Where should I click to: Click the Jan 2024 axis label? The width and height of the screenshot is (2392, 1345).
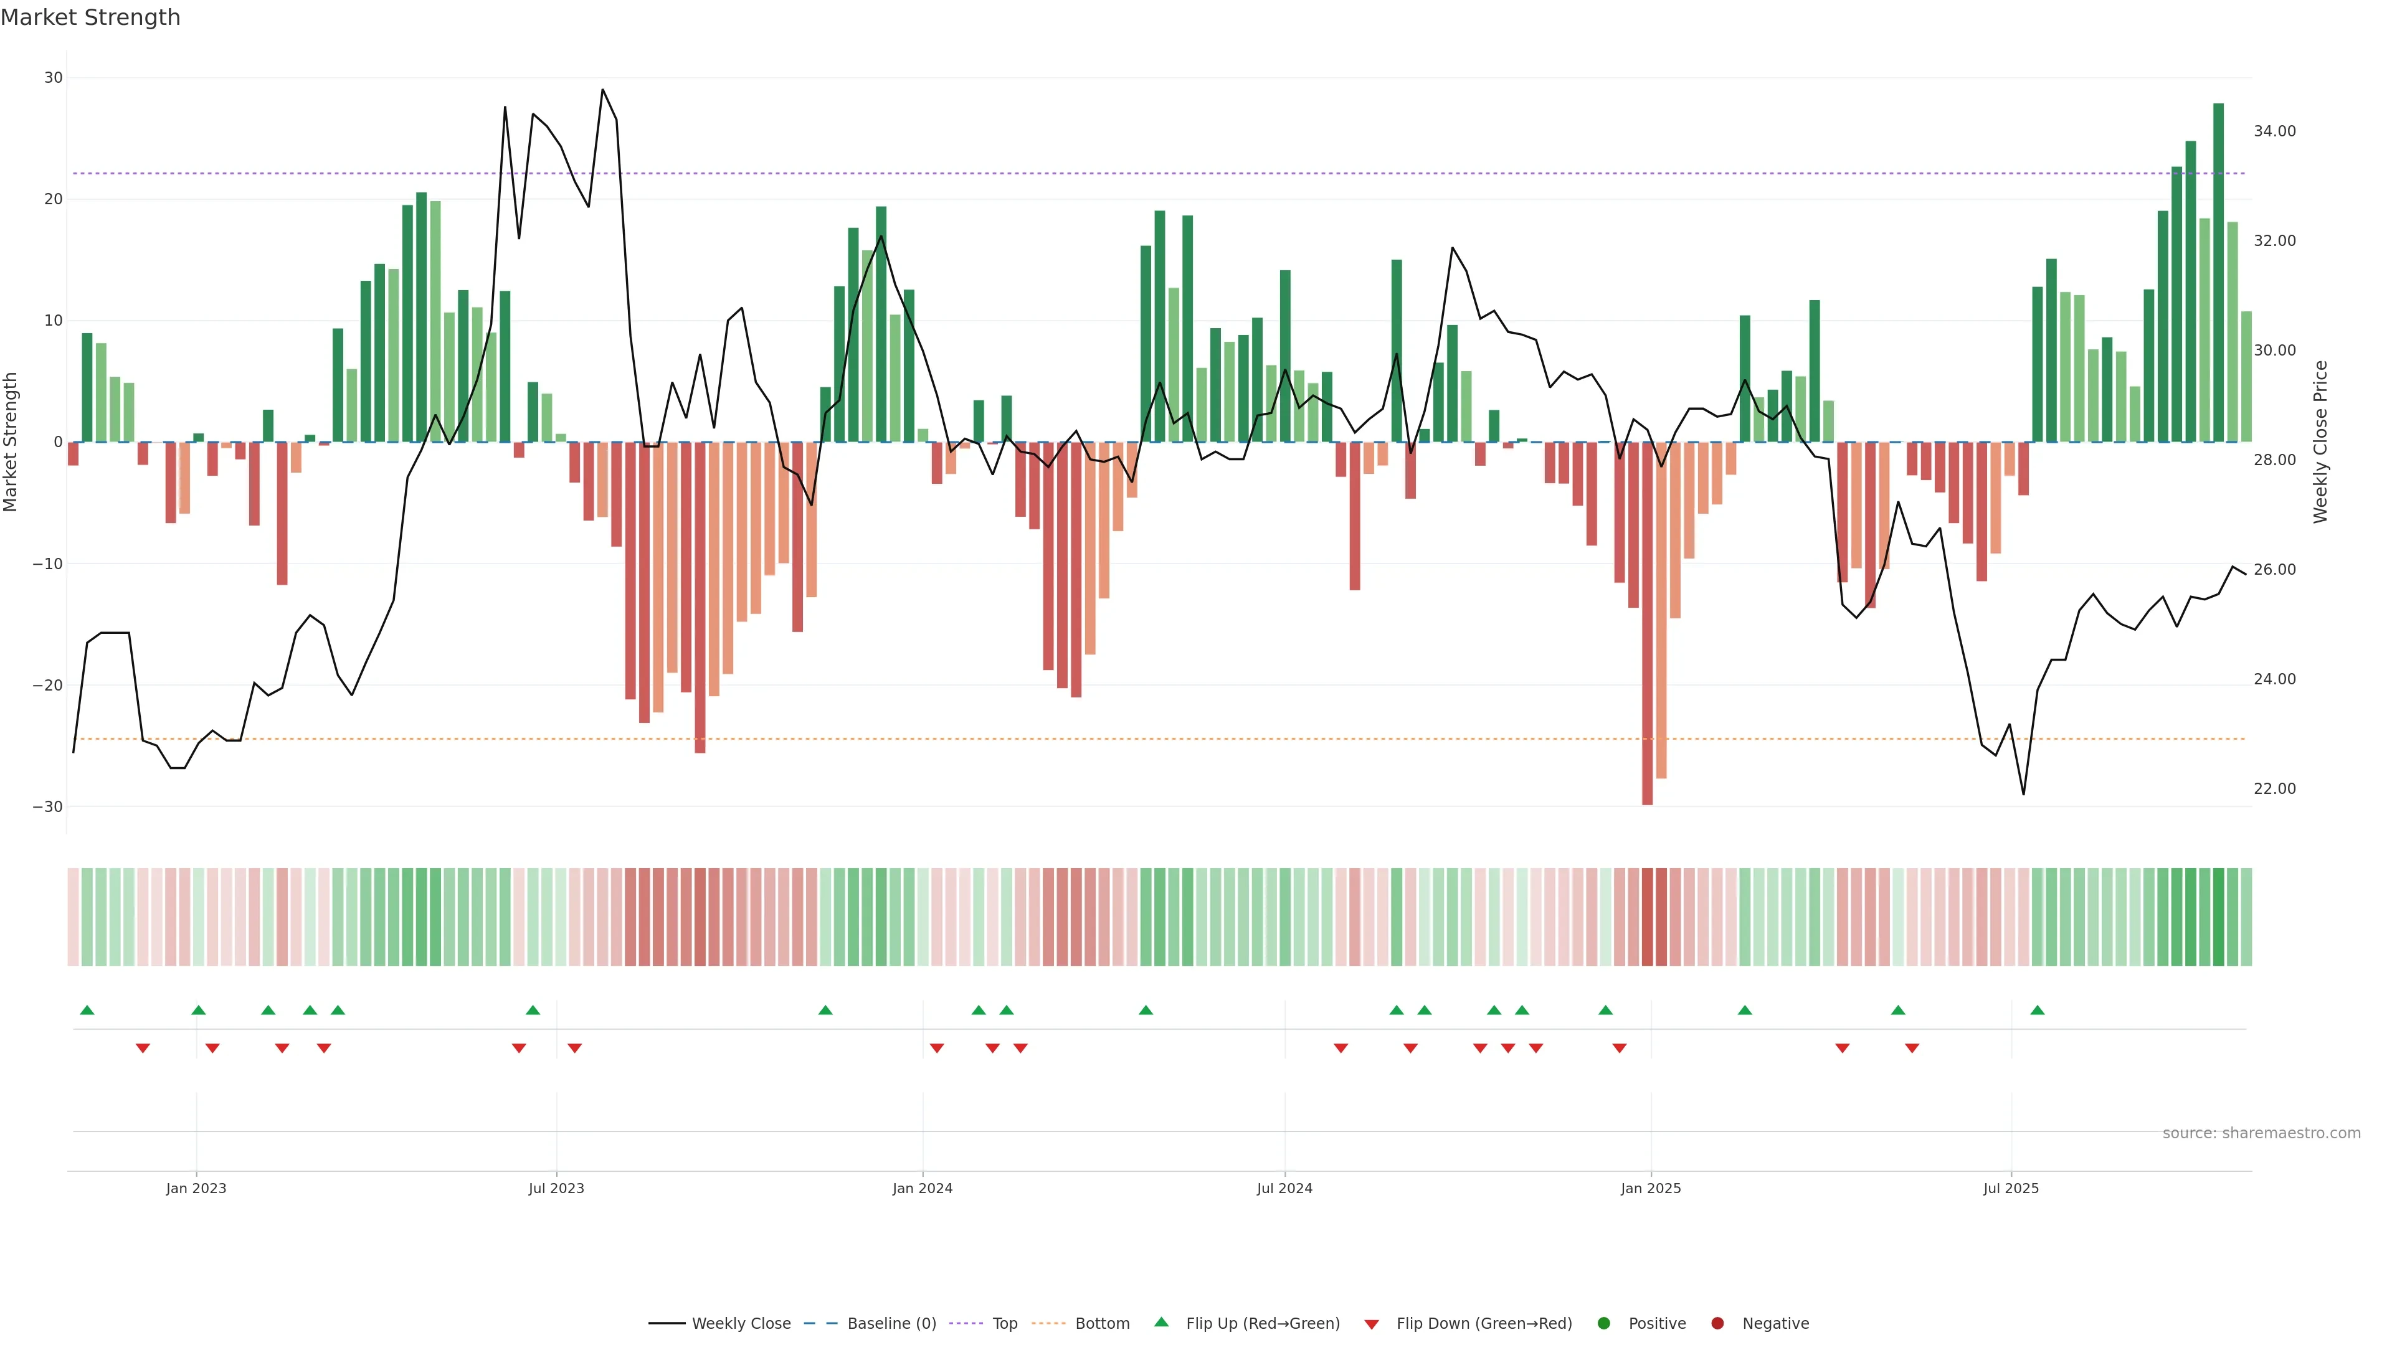pos(922,1188)
